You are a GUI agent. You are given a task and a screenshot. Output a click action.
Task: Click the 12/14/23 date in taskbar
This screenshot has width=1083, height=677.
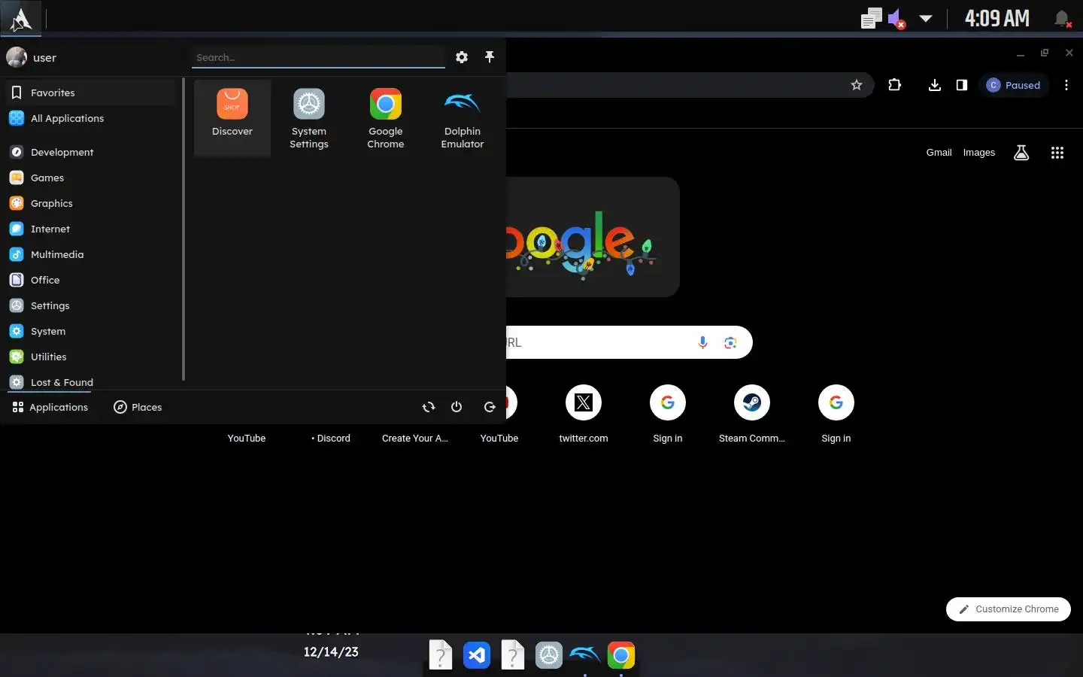coord(331,651)
